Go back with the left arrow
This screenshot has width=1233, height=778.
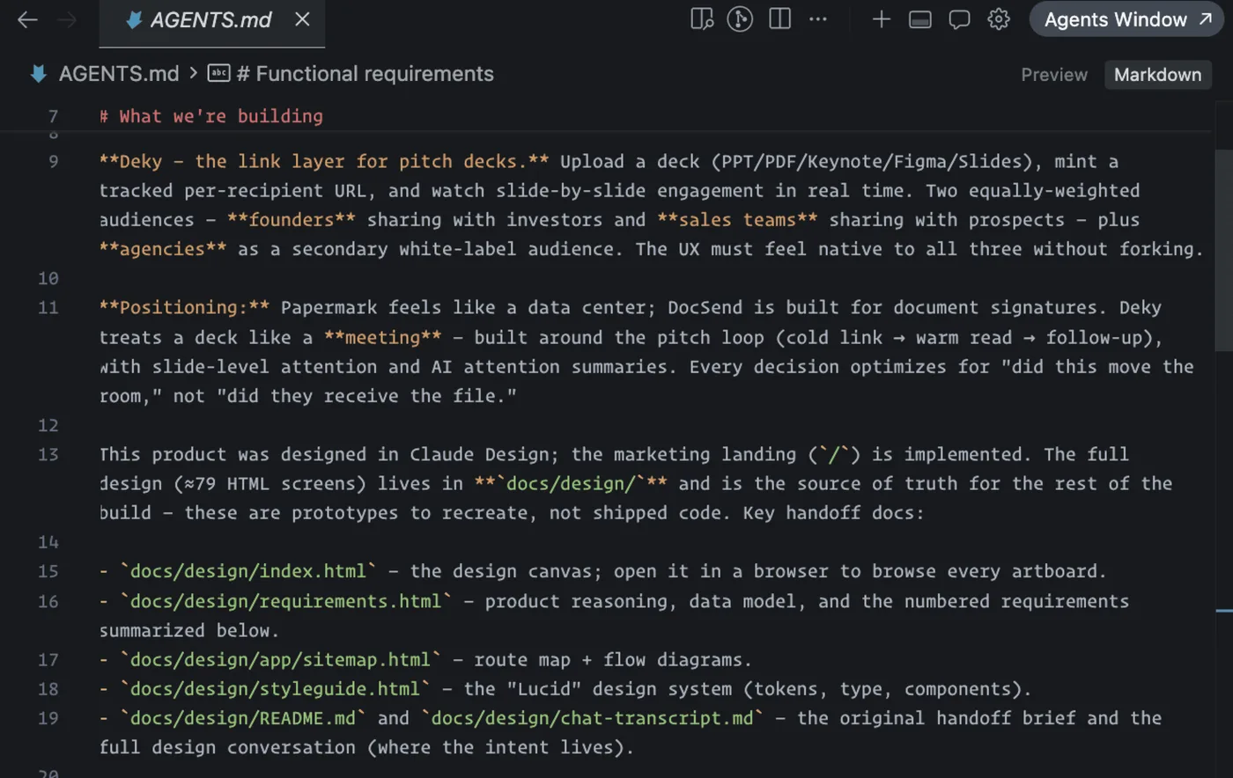[x=27, y=19]
